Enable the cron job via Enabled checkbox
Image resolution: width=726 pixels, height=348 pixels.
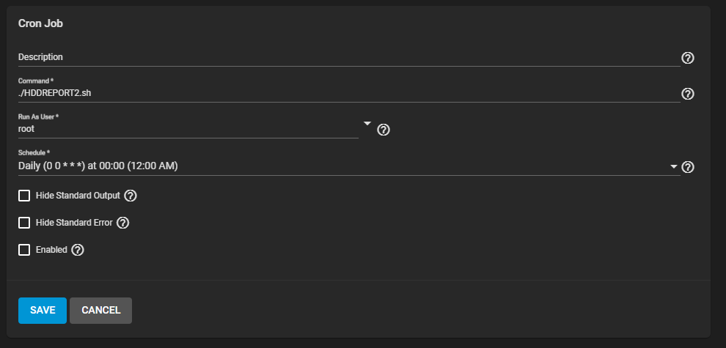[x=24, y=250]
